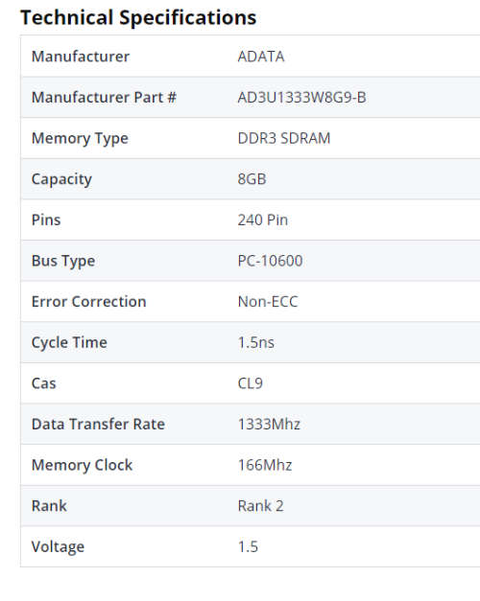Click the DDR3 SDRAM memory type value
This screenshot has height=601, width=480.
tap(284, 138)
